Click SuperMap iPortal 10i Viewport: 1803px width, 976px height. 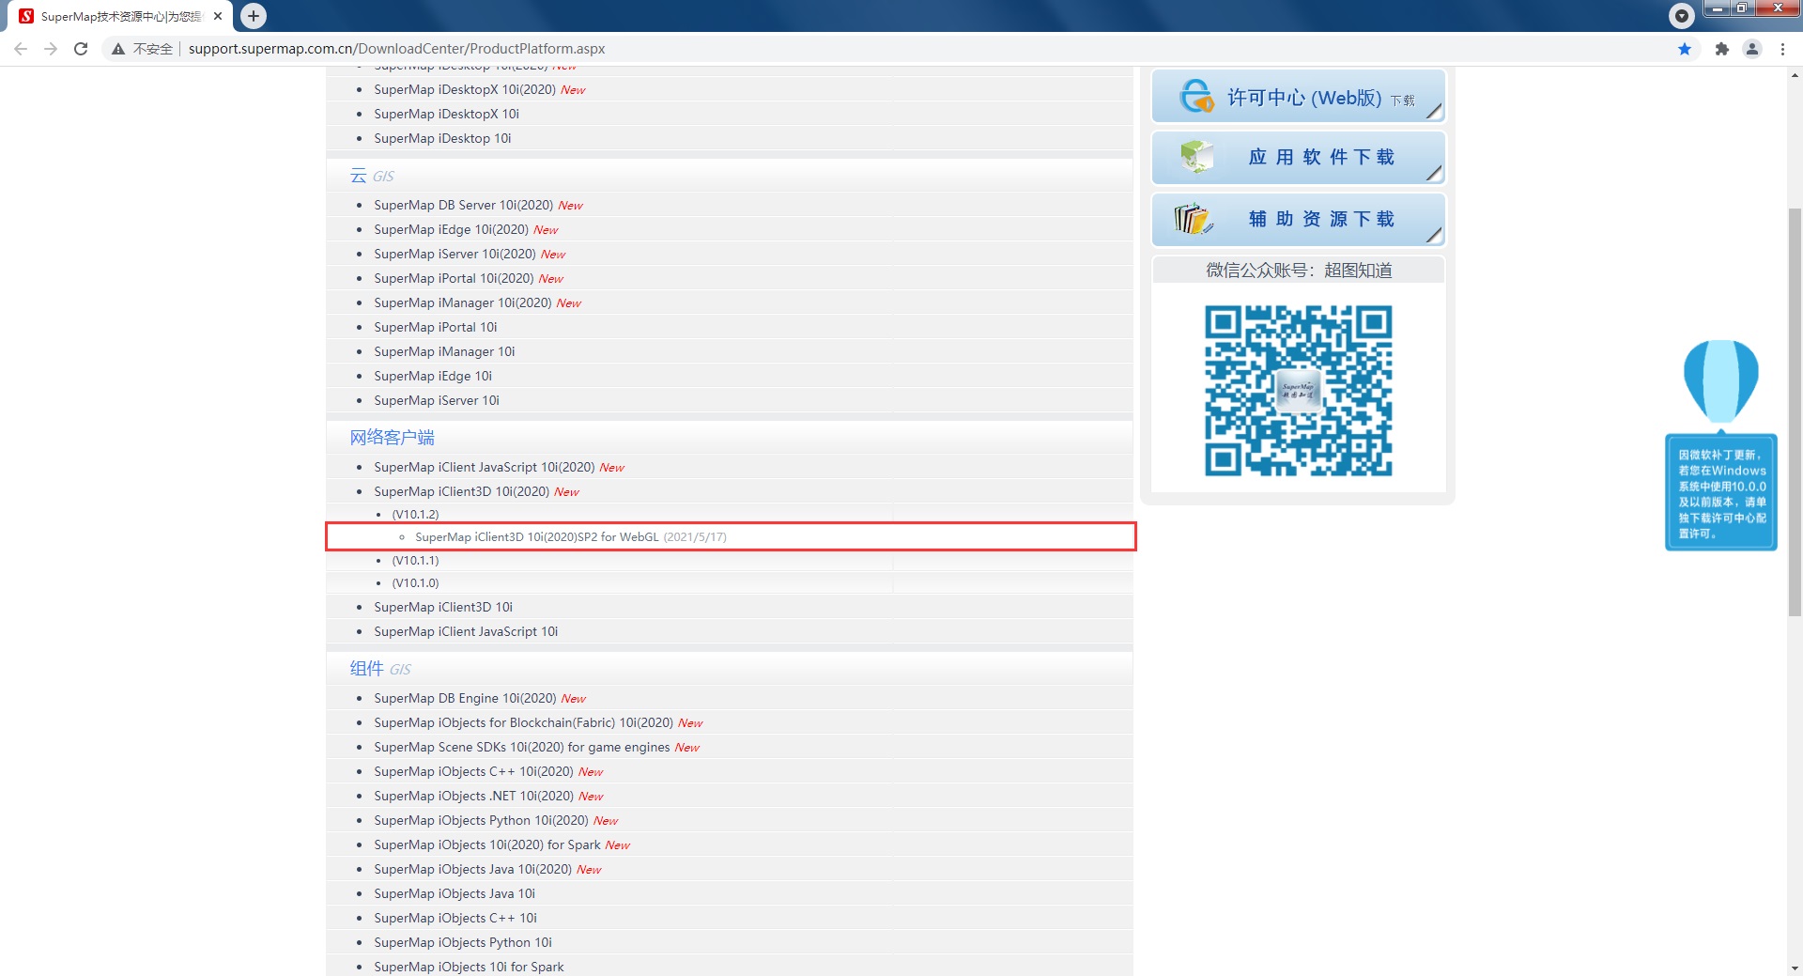[436, 327]
